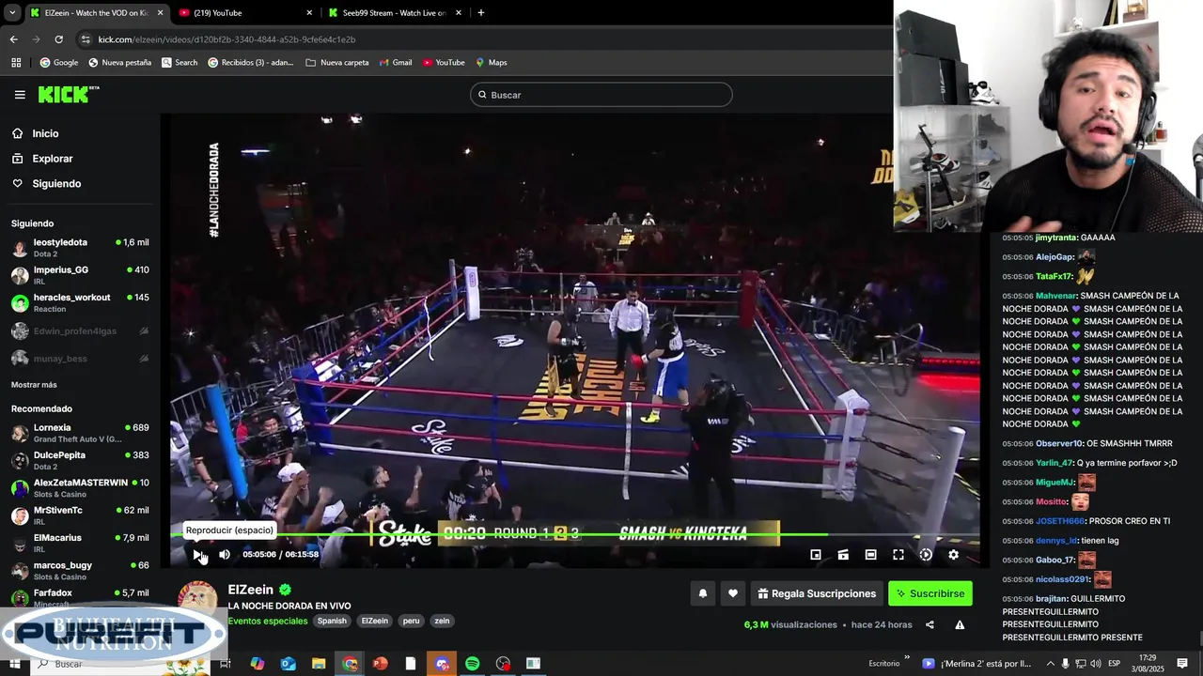Click the Kick logo
1203x676 pixels.
(x=69, y=95)
